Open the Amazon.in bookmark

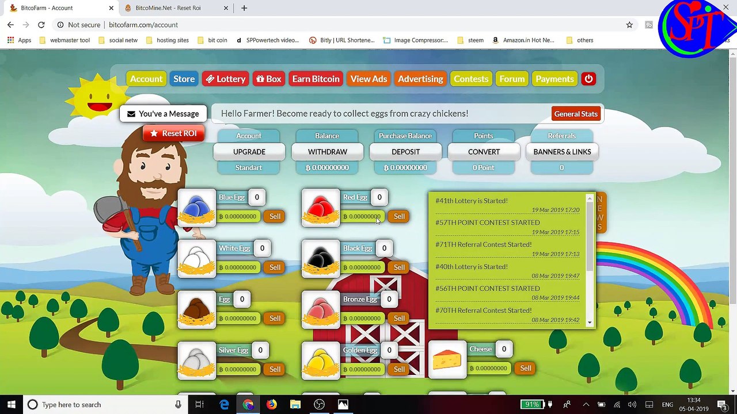coord(523,40)
